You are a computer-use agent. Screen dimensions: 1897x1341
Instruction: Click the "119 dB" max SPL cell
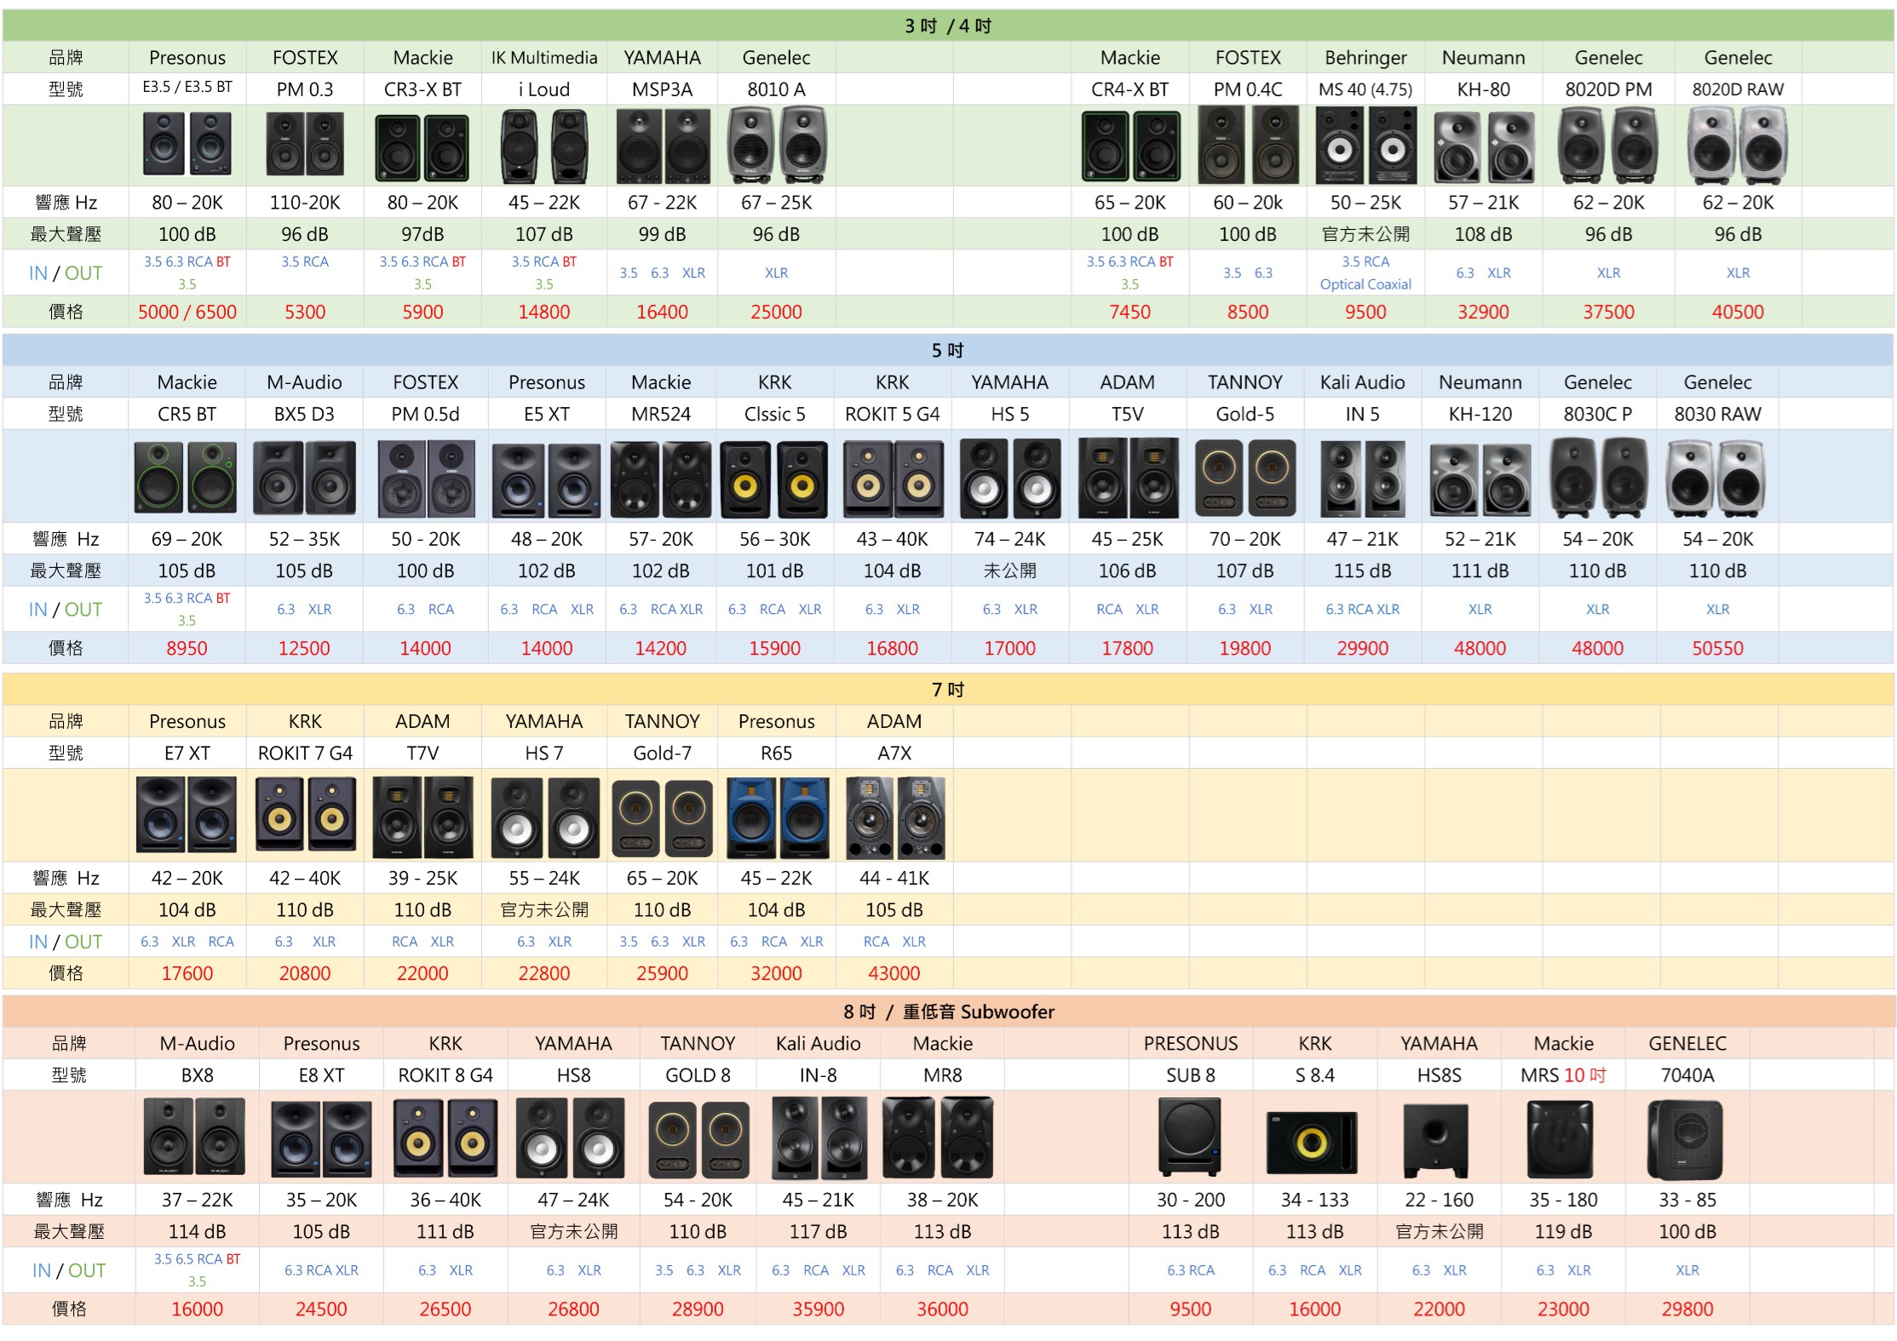pyautogui.click(x=1563, y=1231)
